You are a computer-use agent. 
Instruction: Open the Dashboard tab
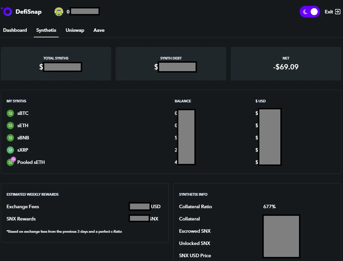point(15,30)
